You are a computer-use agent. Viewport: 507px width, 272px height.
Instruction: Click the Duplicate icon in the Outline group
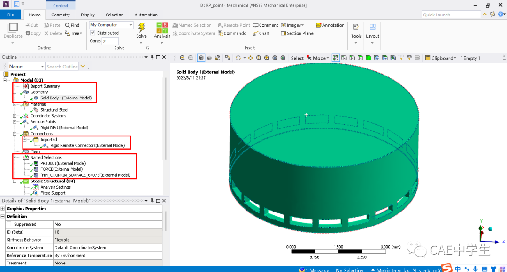tap(13, 28)
